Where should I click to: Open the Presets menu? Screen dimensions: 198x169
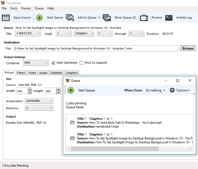pyautogui.click(x=26, y=8)
